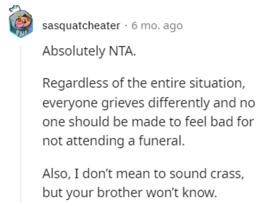
Task: Click the word 'funeral' in the comment
Action: click(165, 141)
